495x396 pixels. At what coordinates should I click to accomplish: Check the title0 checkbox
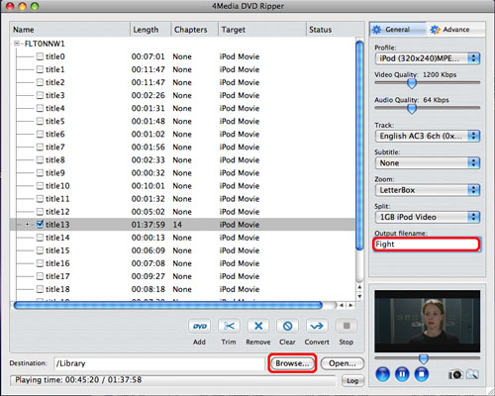click(x=40, y=56)
